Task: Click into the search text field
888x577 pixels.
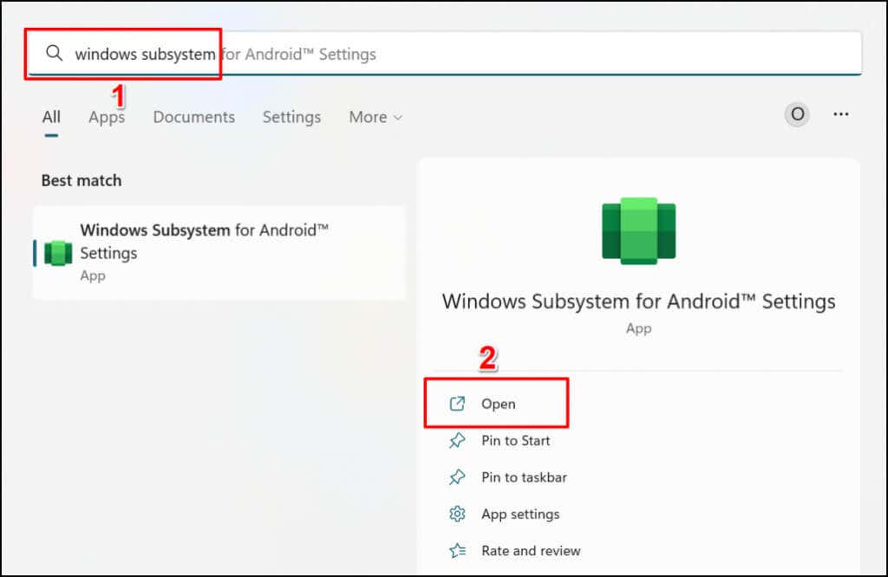Action: coord(445,54)
